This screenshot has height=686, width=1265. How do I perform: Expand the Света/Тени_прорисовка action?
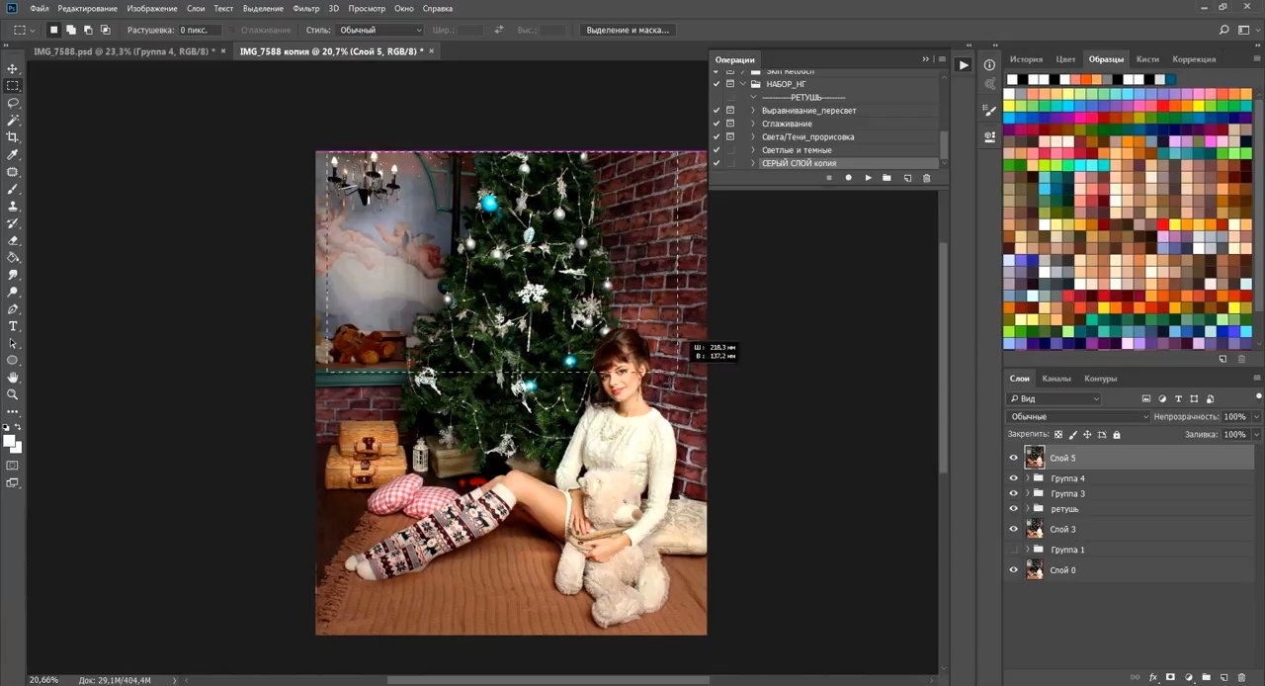point(753,136)
